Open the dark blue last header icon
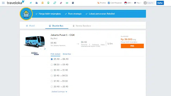 click(x=73, y=3)
